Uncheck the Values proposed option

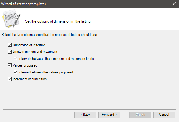pyautogui.click(x=9, y=65)
